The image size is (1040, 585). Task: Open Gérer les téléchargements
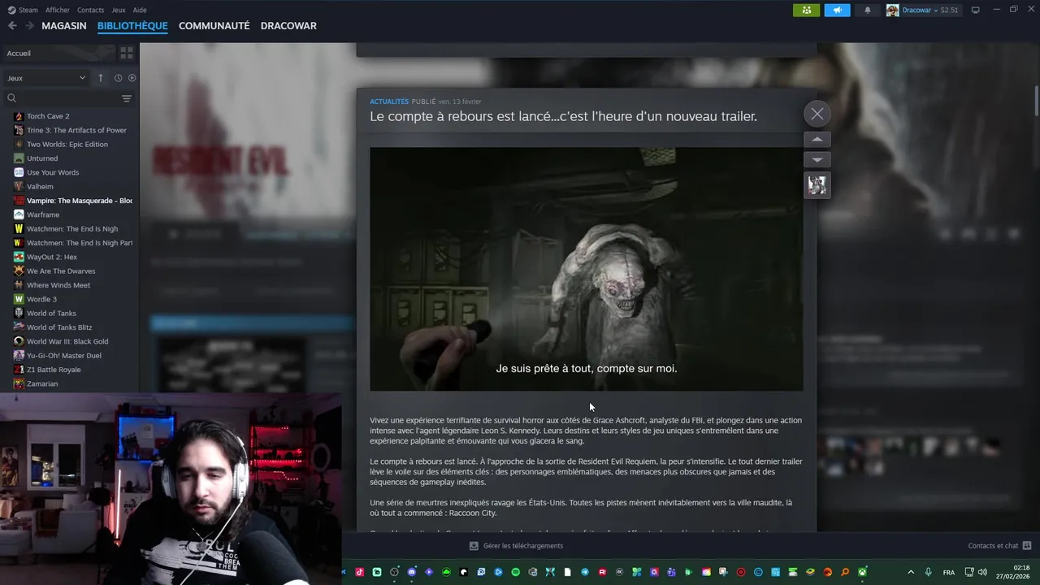coord(517,546)
